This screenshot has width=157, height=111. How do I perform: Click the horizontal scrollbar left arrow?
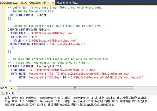[x=15, y=88]
